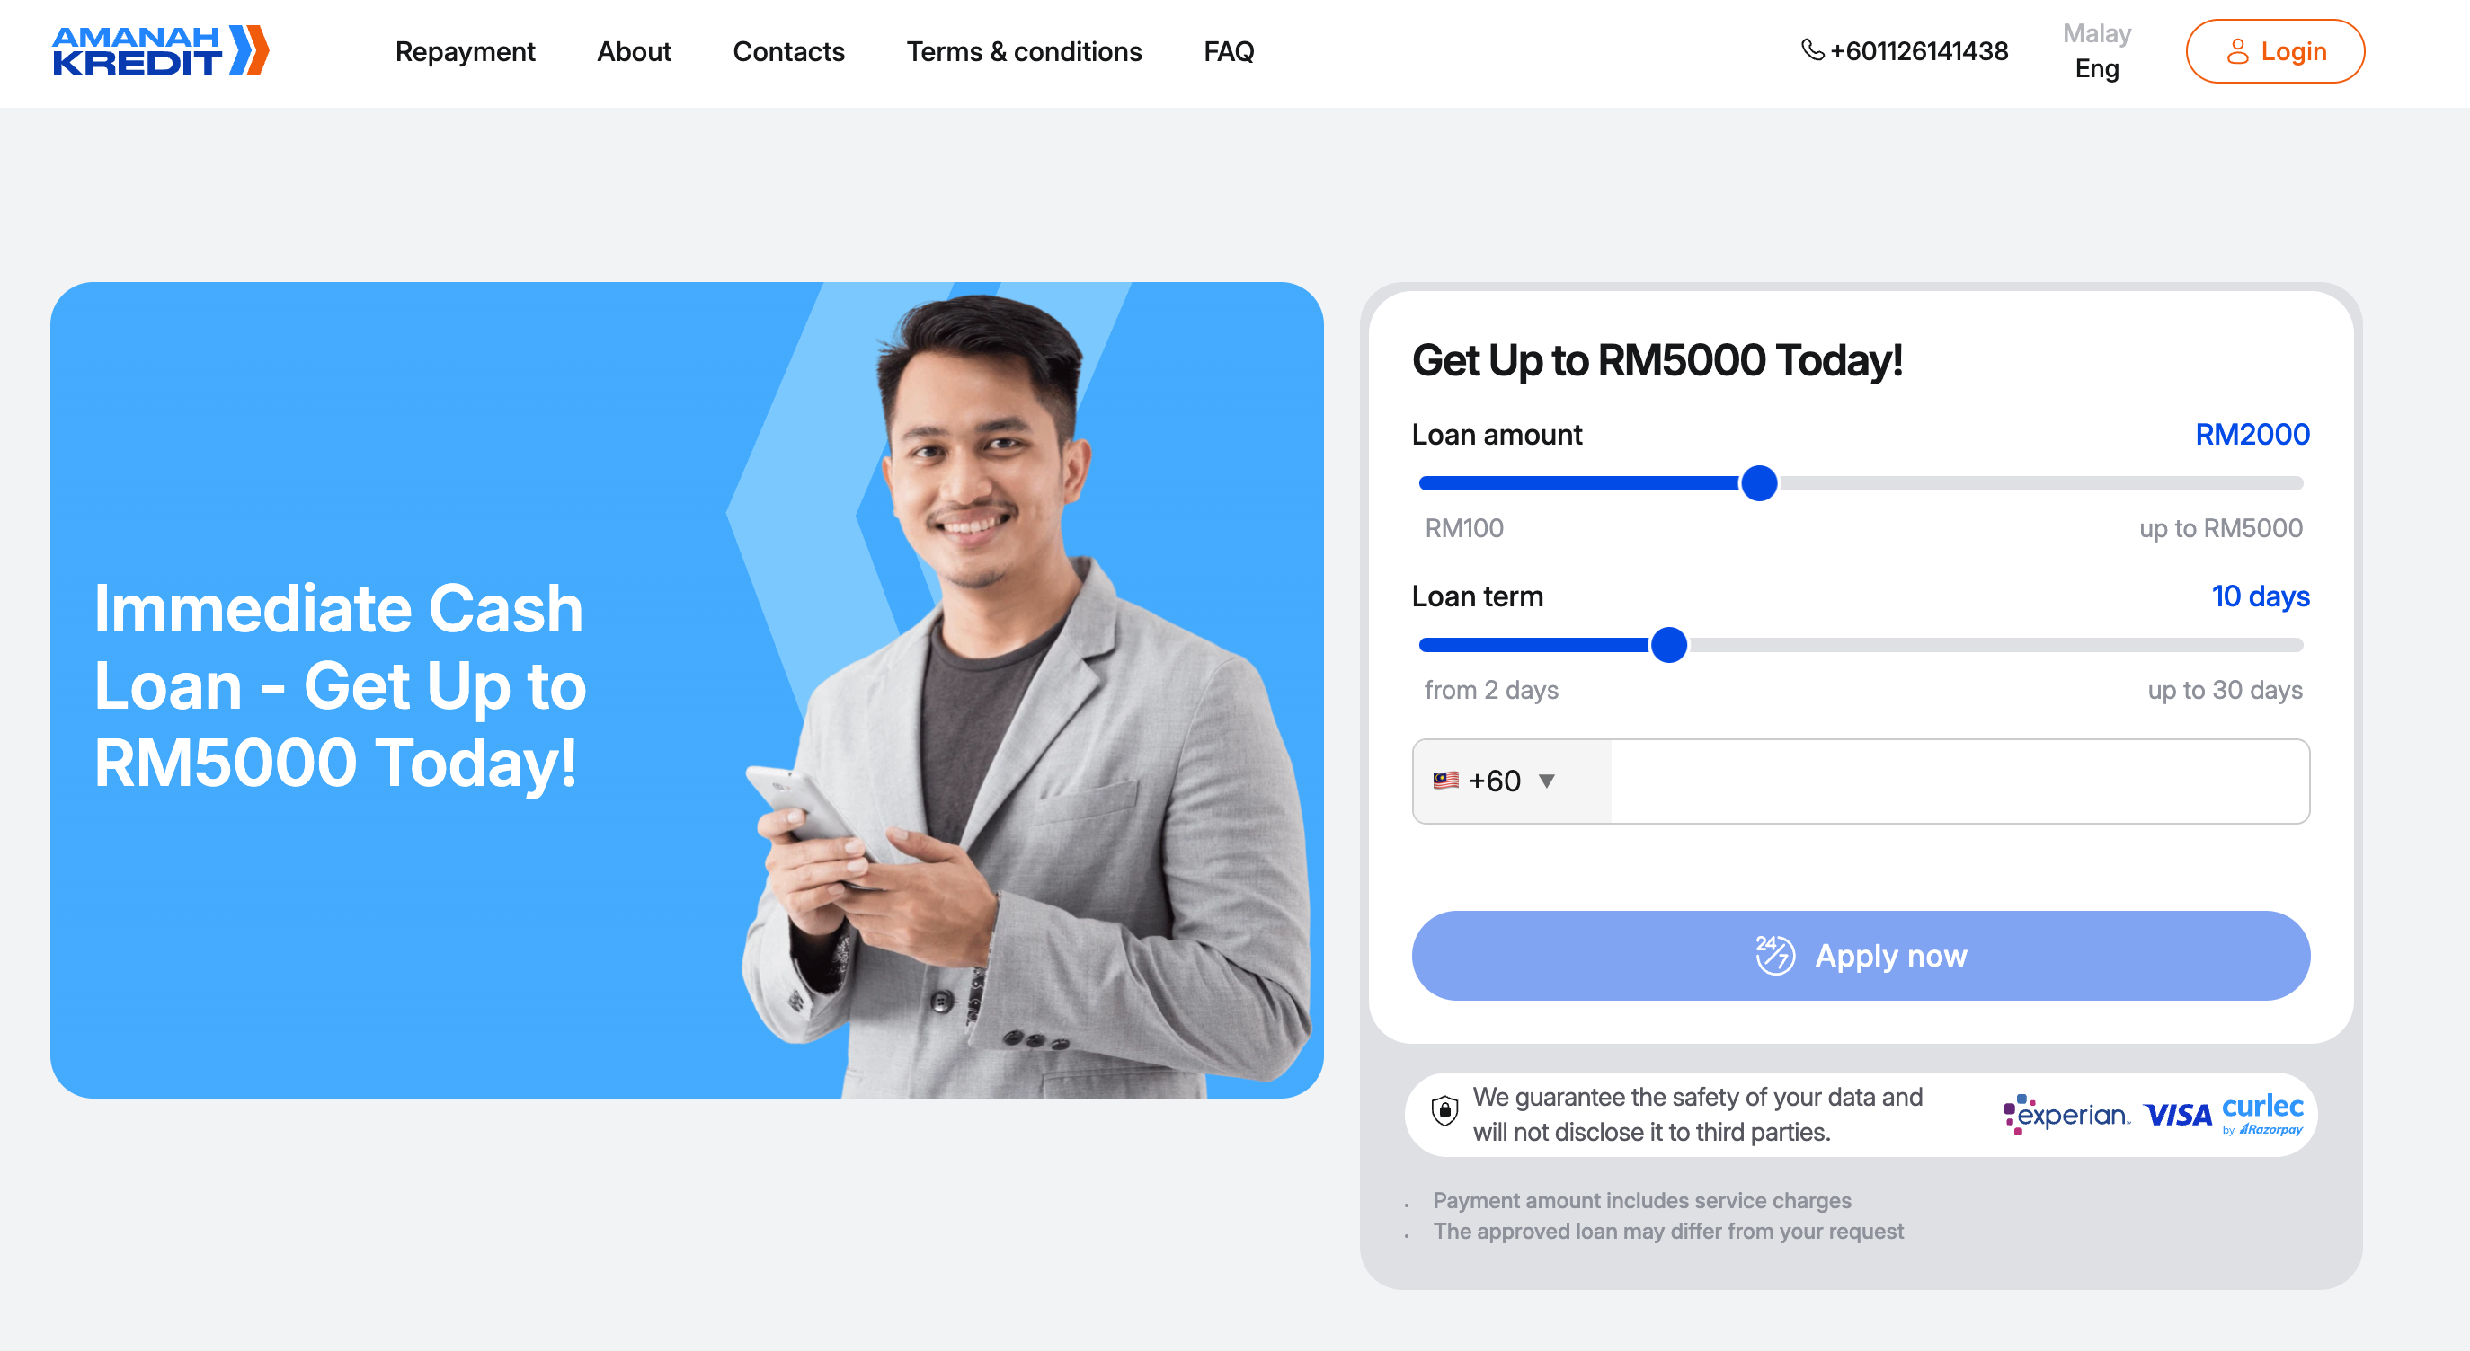Click the Apply now button
2470x1351 pixels.
point(1861,955)
